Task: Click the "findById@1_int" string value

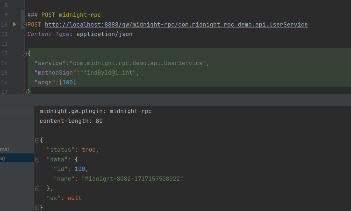Action: coord(108,73)
